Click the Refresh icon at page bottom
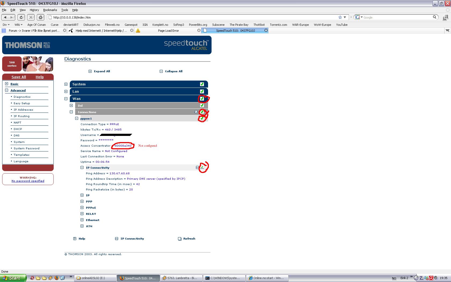The width and height of the screenshot is (451, 282). [x=180, y=238]
